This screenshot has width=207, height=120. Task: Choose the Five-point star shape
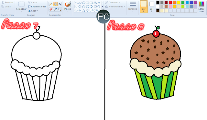point(84,10)
